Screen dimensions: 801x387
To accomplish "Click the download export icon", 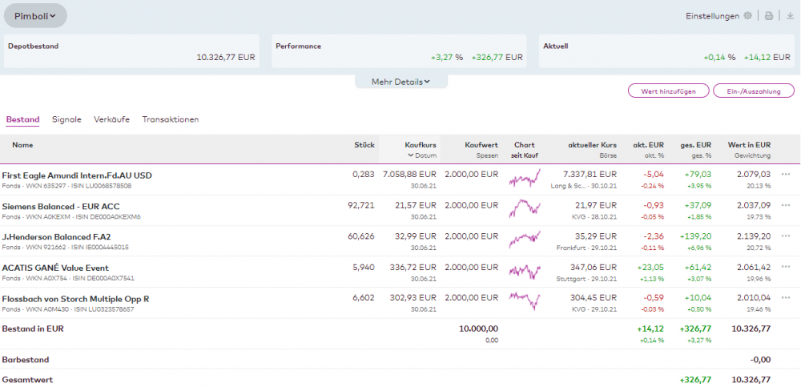I will point(791,15).
